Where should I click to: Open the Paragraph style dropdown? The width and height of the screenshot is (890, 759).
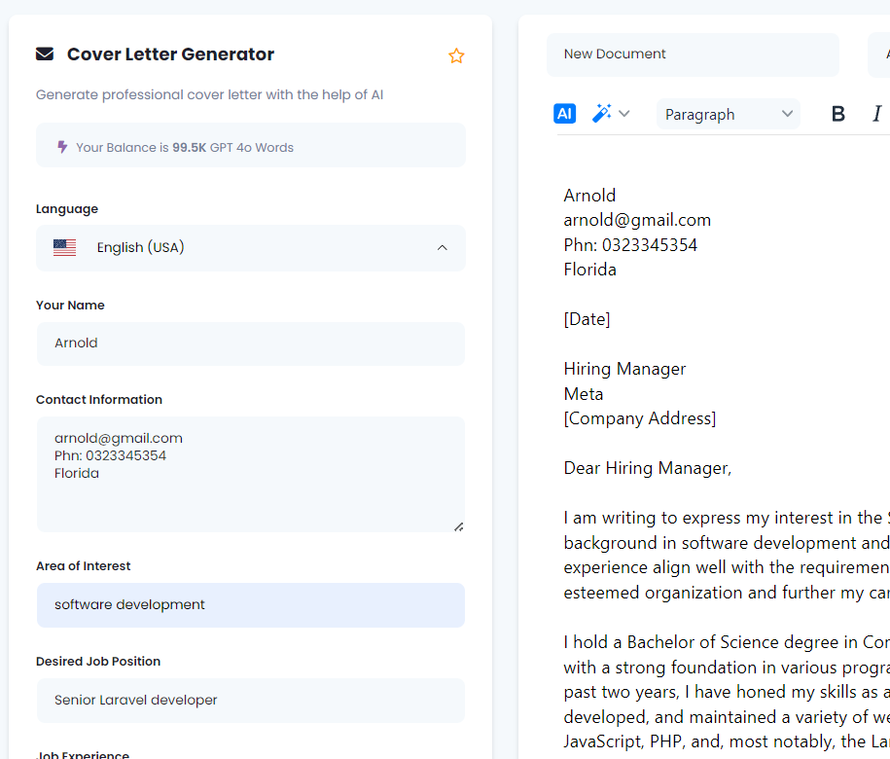pos(728,114)
